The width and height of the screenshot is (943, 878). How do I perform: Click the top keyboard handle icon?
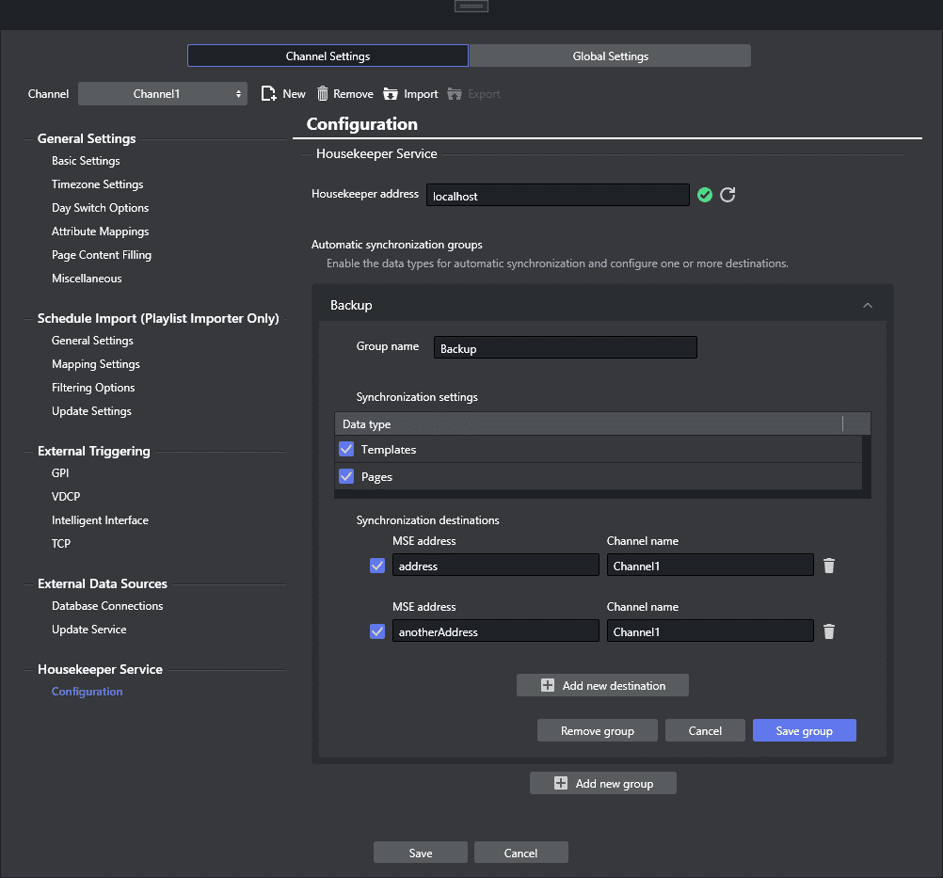[x=471, y=6]
